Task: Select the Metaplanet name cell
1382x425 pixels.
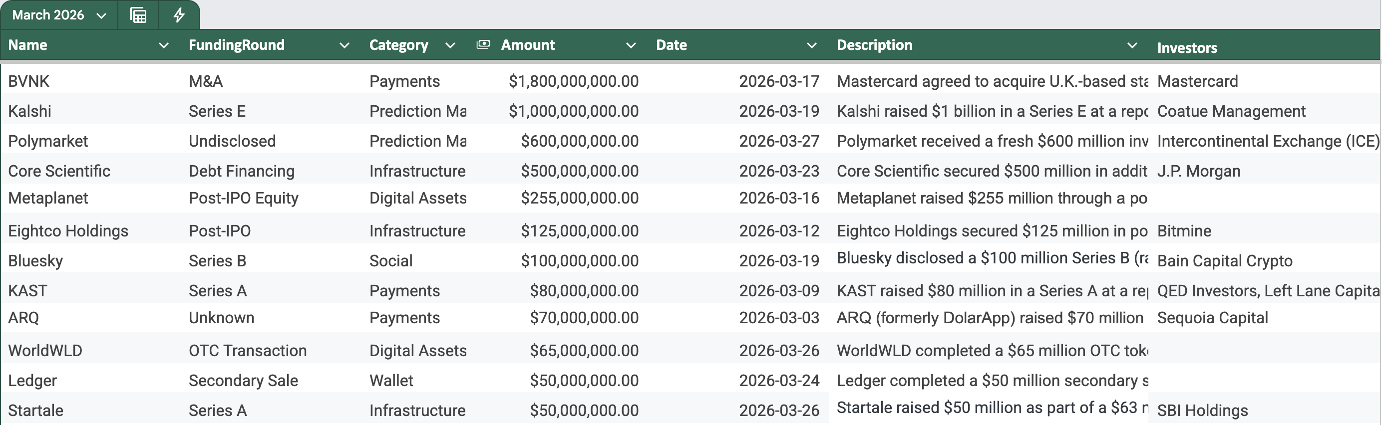Action: [x=48, y=199]
